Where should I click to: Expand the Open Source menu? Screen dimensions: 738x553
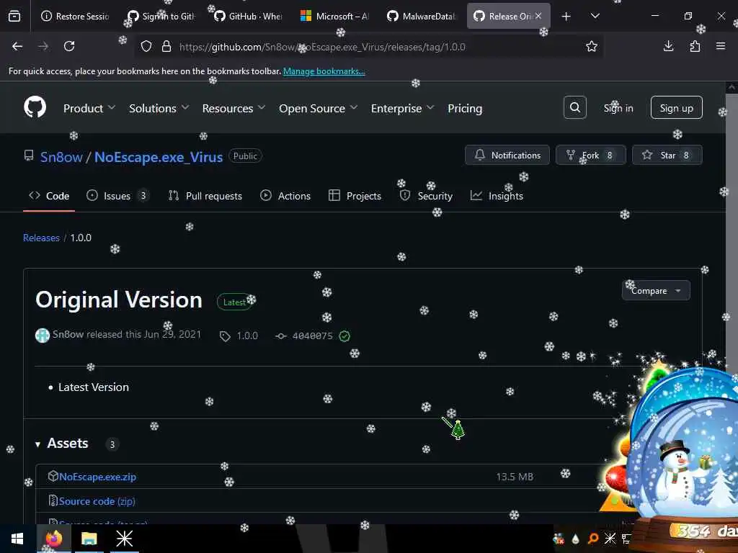(x=318, y=108)
